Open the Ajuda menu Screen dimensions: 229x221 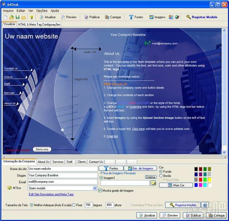coord(55,11)
